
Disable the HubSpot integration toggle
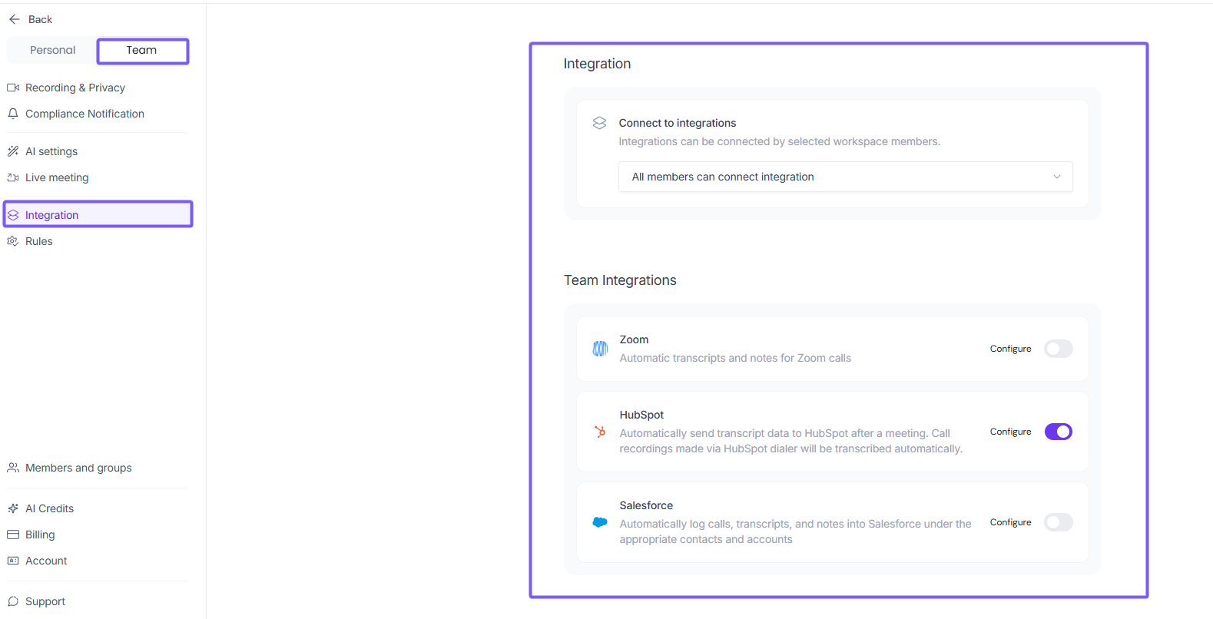coord(1058,432)
